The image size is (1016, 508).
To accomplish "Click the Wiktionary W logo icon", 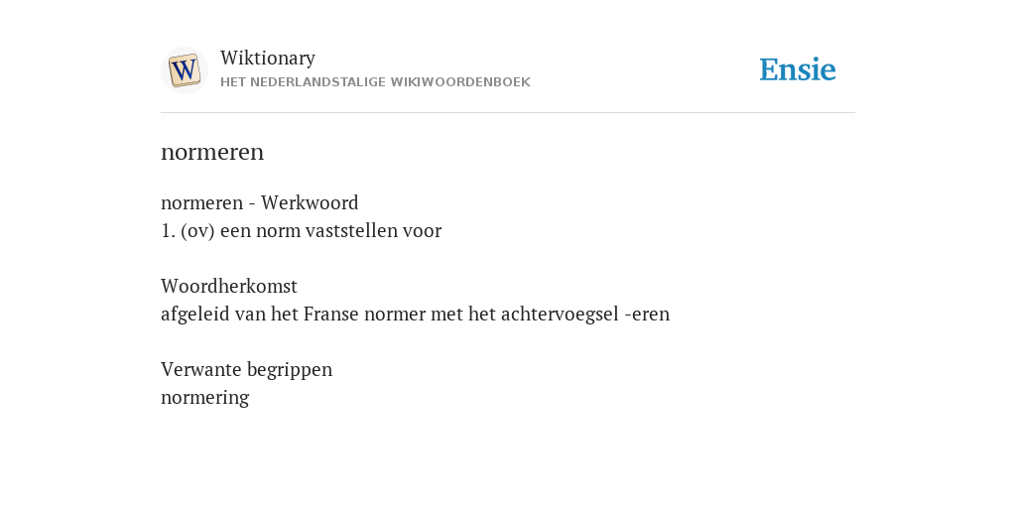I will tap(185, 70).
